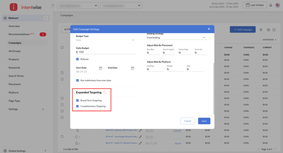This screenshot has width=283, height=153.
Task: Click the enabled status icon of SP-M-KT row
Action: pyautogui.click(x=77, y=137)
